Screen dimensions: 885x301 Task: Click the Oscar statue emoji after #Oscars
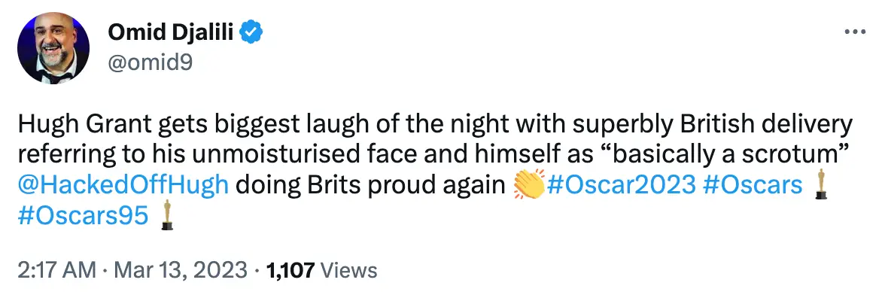click(821, 187)
